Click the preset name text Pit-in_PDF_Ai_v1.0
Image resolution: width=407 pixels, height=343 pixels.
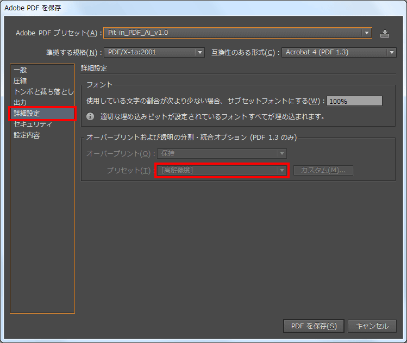[x=138, y=33]
